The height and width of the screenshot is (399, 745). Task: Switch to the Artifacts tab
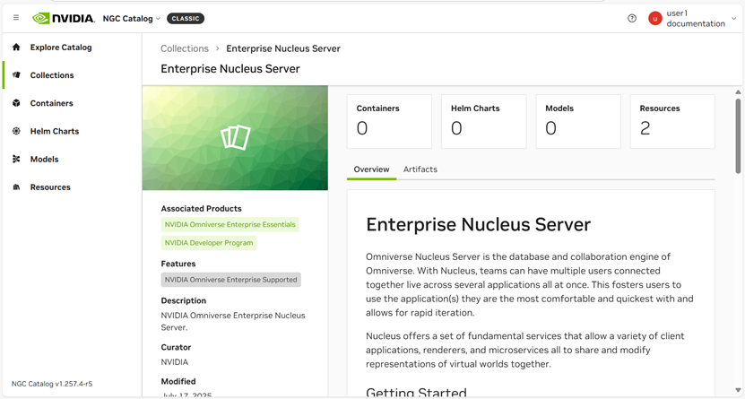[420, 169]
